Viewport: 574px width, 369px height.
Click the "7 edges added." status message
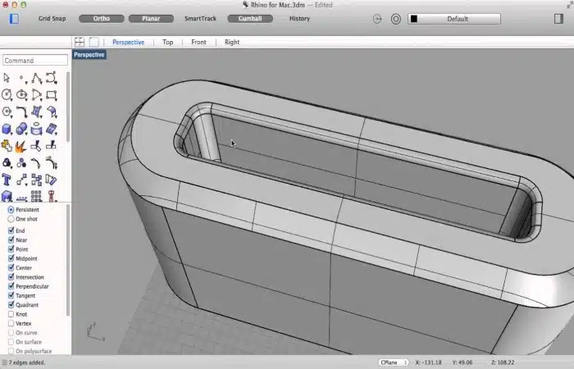(x=27, y=362)
